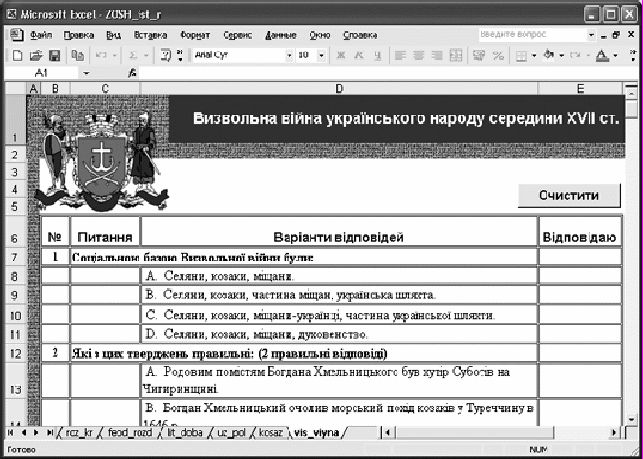This screenshot has height=459, width=643.
Task: Expand the Font Color palette dropdown arrow
Action: pyautogui.click(x=615, y=55)
